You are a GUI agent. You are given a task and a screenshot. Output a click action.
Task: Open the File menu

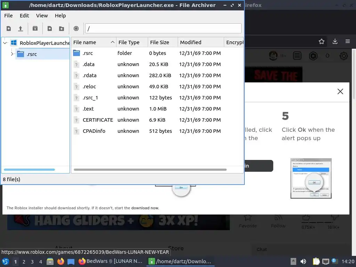coord(8,16)
